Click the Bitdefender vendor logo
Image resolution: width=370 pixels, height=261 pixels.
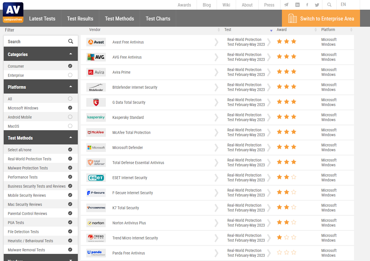click(96, 87)
